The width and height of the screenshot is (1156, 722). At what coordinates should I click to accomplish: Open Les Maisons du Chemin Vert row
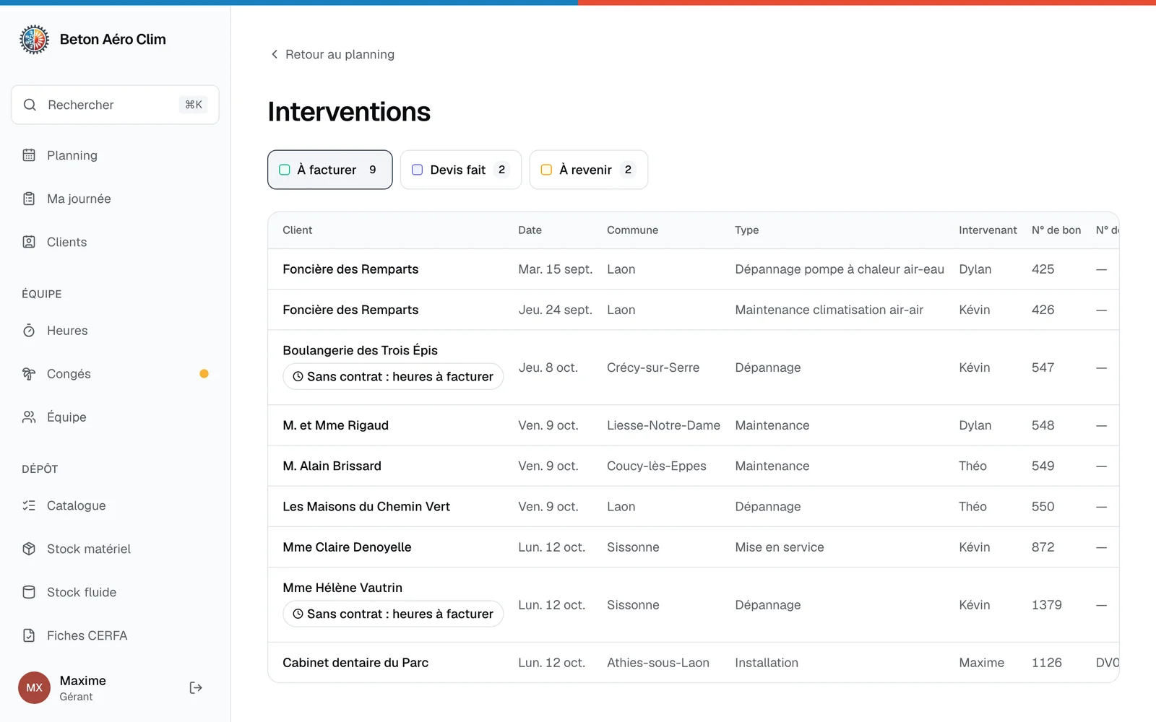pyautogui.click(x=694, y=506)
